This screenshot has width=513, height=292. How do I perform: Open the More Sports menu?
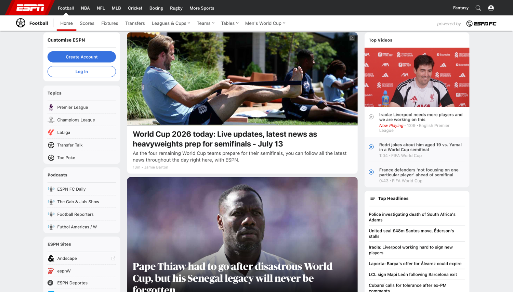tap(202, 8)
